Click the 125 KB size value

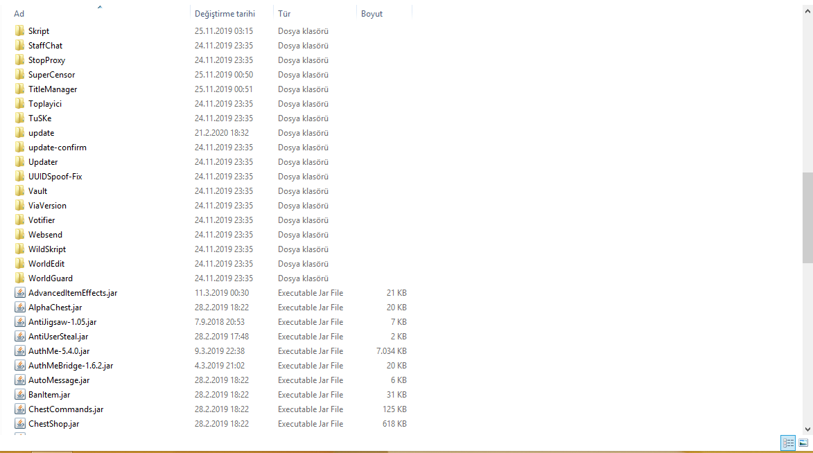tap(394, 409)
